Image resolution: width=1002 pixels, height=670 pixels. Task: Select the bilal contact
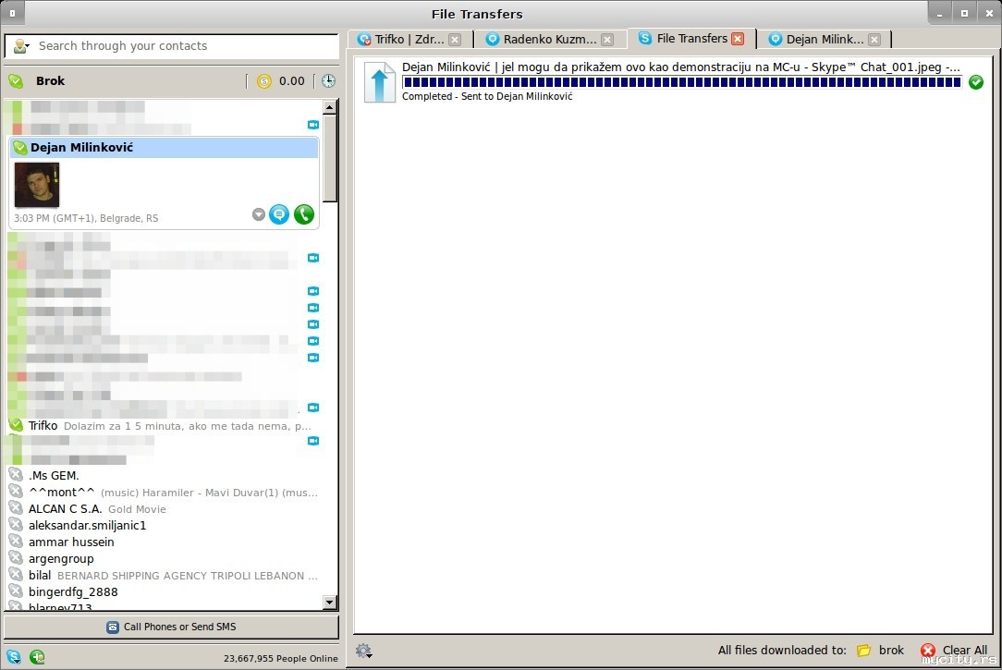[x=163, y=576]
